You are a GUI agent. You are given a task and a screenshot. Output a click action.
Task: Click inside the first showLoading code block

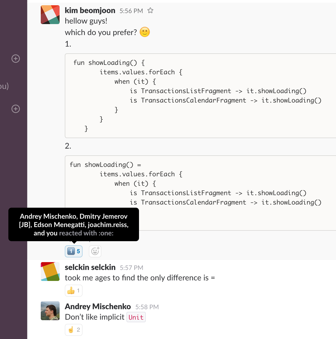click(183, 95)
